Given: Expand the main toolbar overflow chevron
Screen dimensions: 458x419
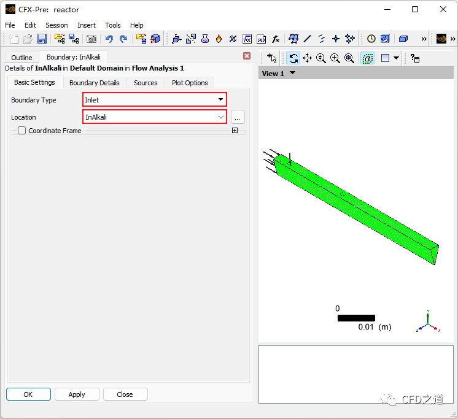Looking at the screenshot, I should tap(424, 39).
